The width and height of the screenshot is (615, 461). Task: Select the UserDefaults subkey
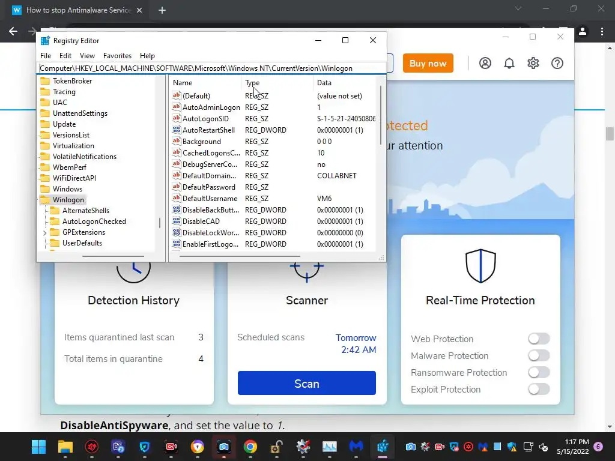point(82,243)
